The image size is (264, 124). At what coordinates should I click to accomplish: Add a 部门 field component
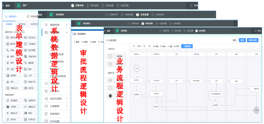click(x=12, y=82)
